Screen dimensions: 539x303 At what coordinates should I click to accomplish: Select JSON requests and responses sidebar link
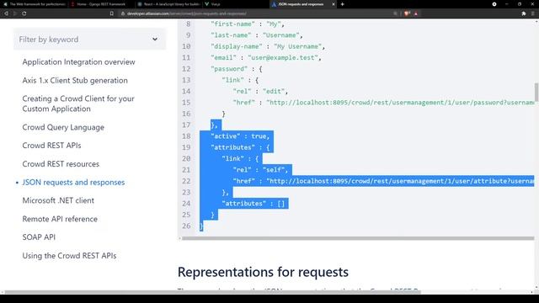tap(73, 182)
